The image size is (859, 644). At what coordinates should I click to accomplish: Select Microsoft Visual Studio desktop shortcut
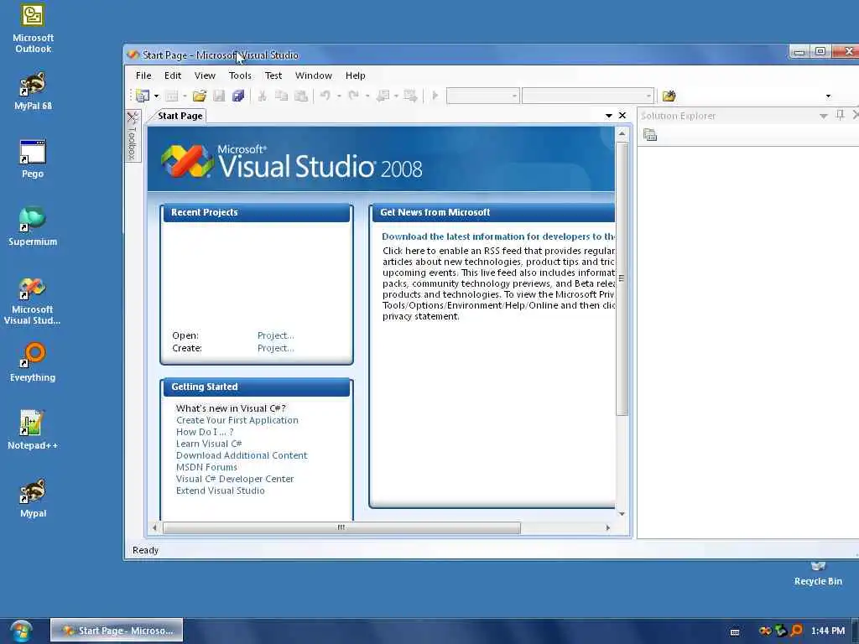point(33,300)
